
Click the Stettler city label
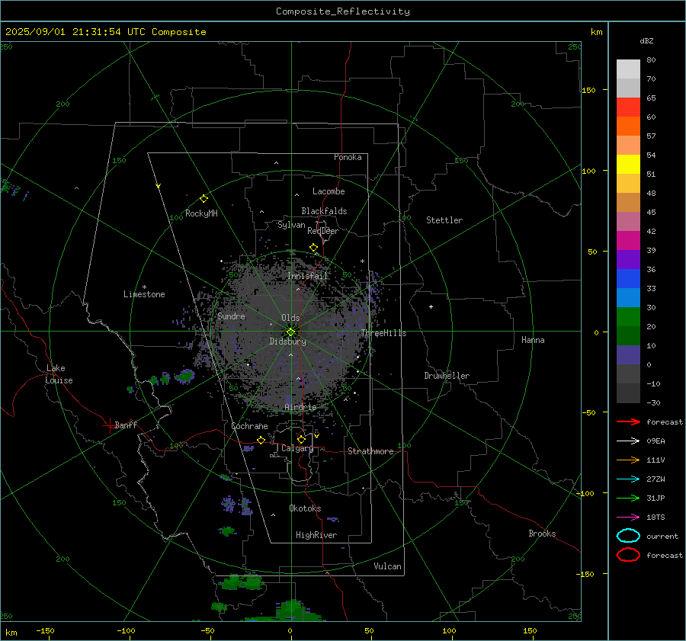[444, 220]
